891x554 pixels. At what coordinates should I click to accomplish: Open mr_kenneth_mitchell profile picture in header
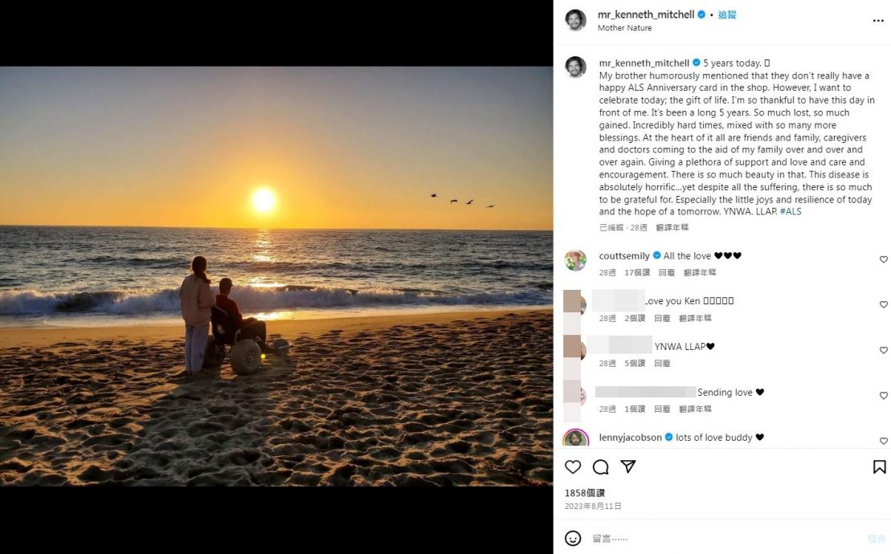click(x=575, y=20)
